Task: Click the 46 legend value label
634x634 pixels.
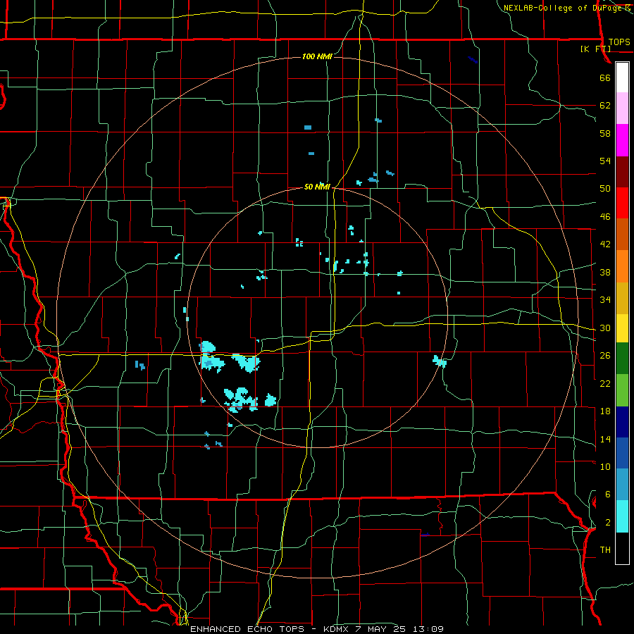Action: [x=605, y=216]
